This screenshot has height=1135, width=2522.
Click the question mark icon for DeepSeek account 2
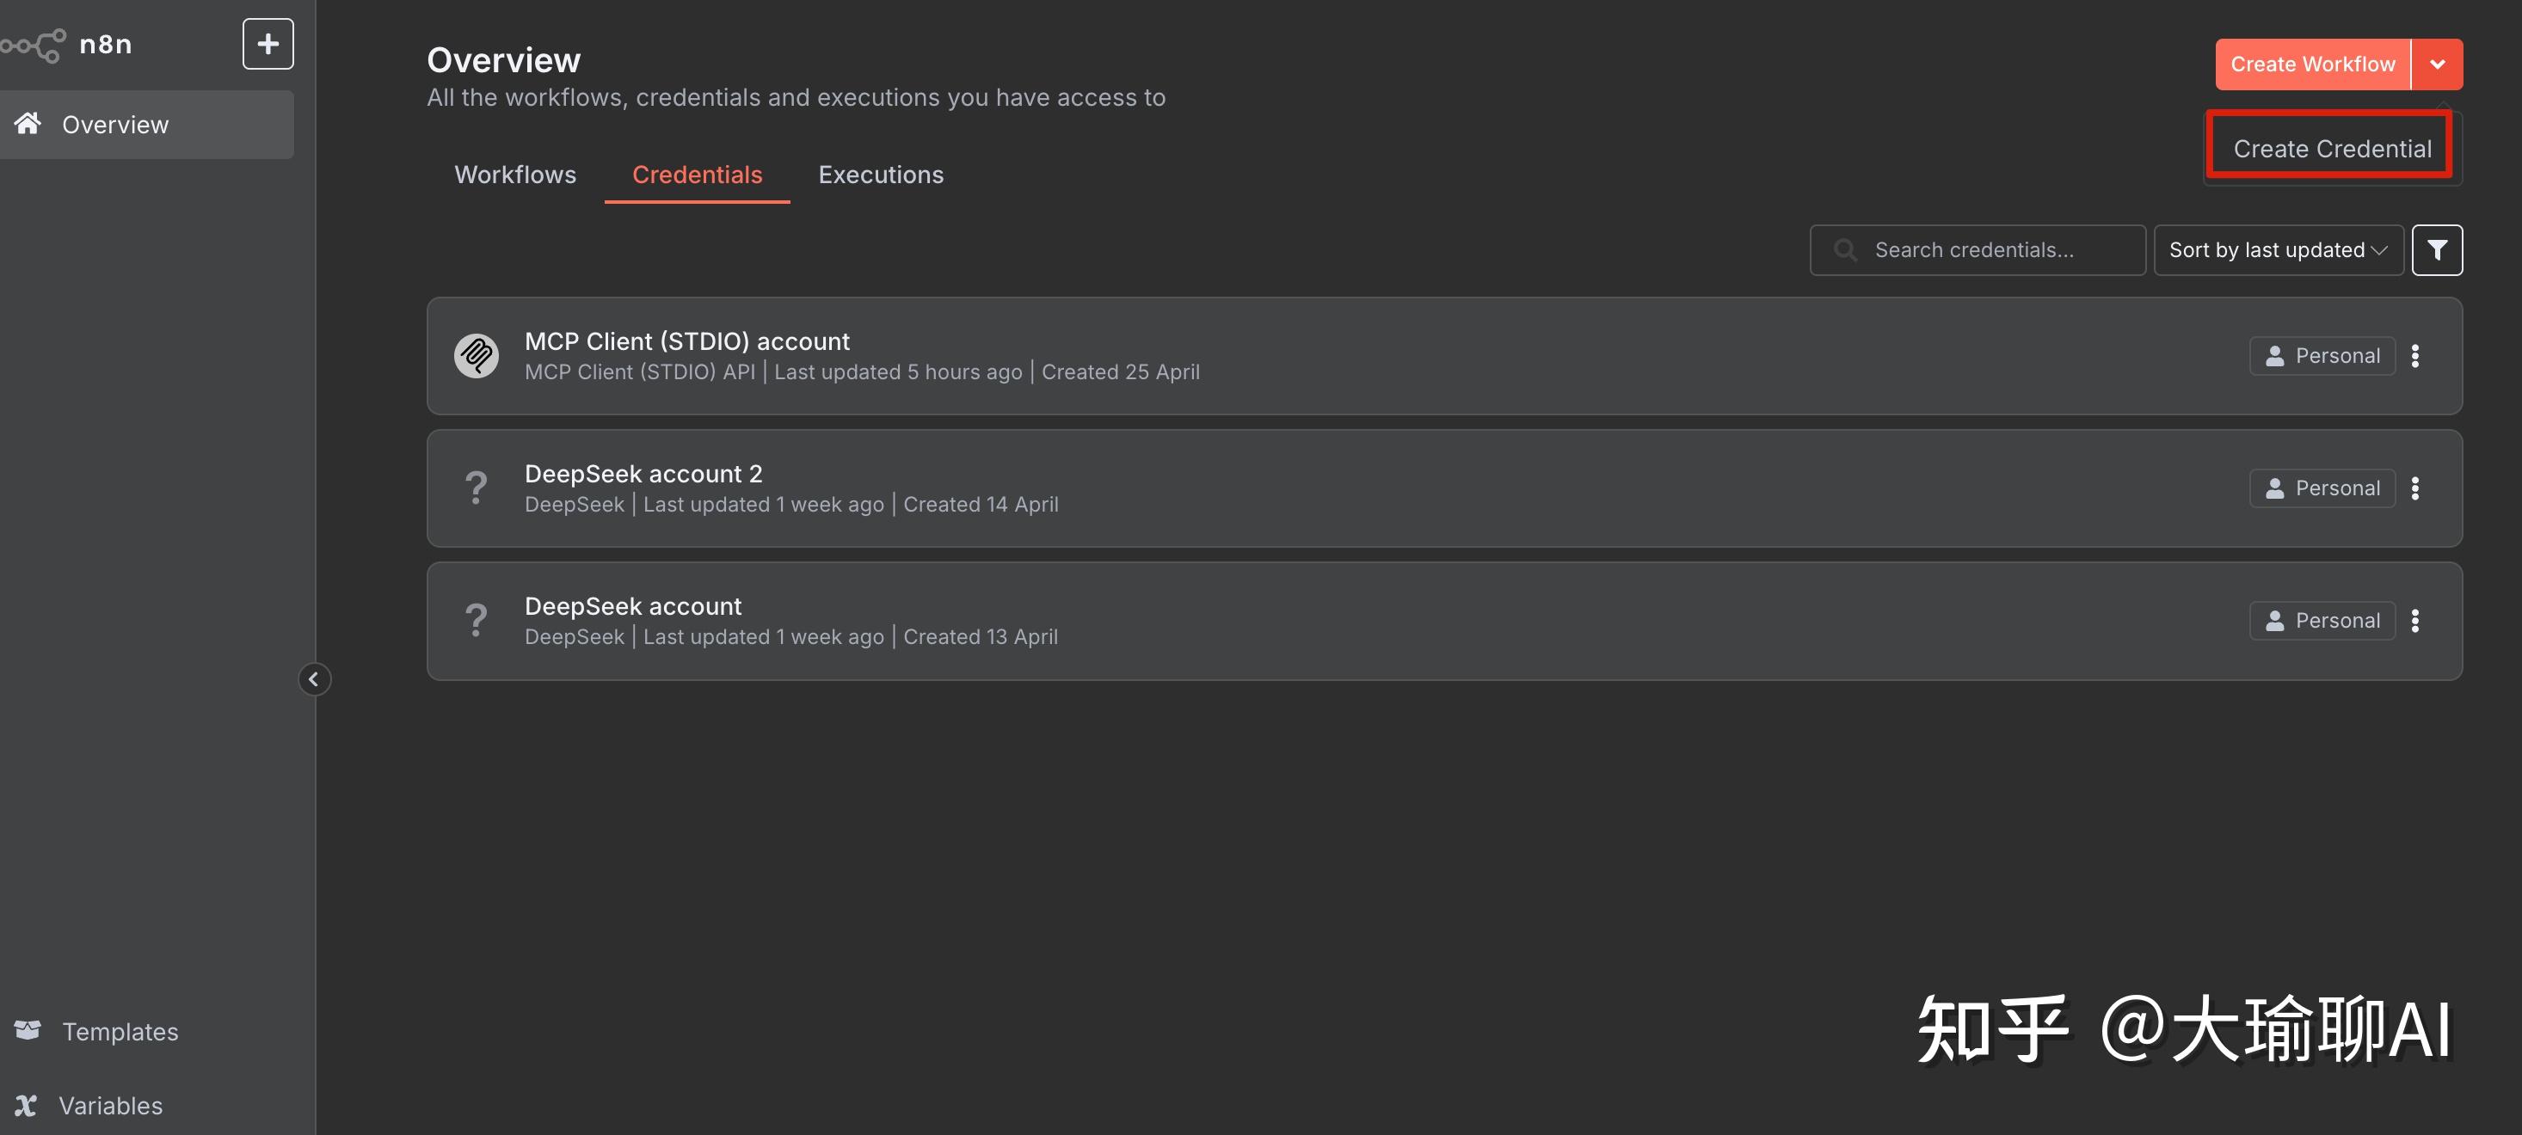tap(476, 488)
